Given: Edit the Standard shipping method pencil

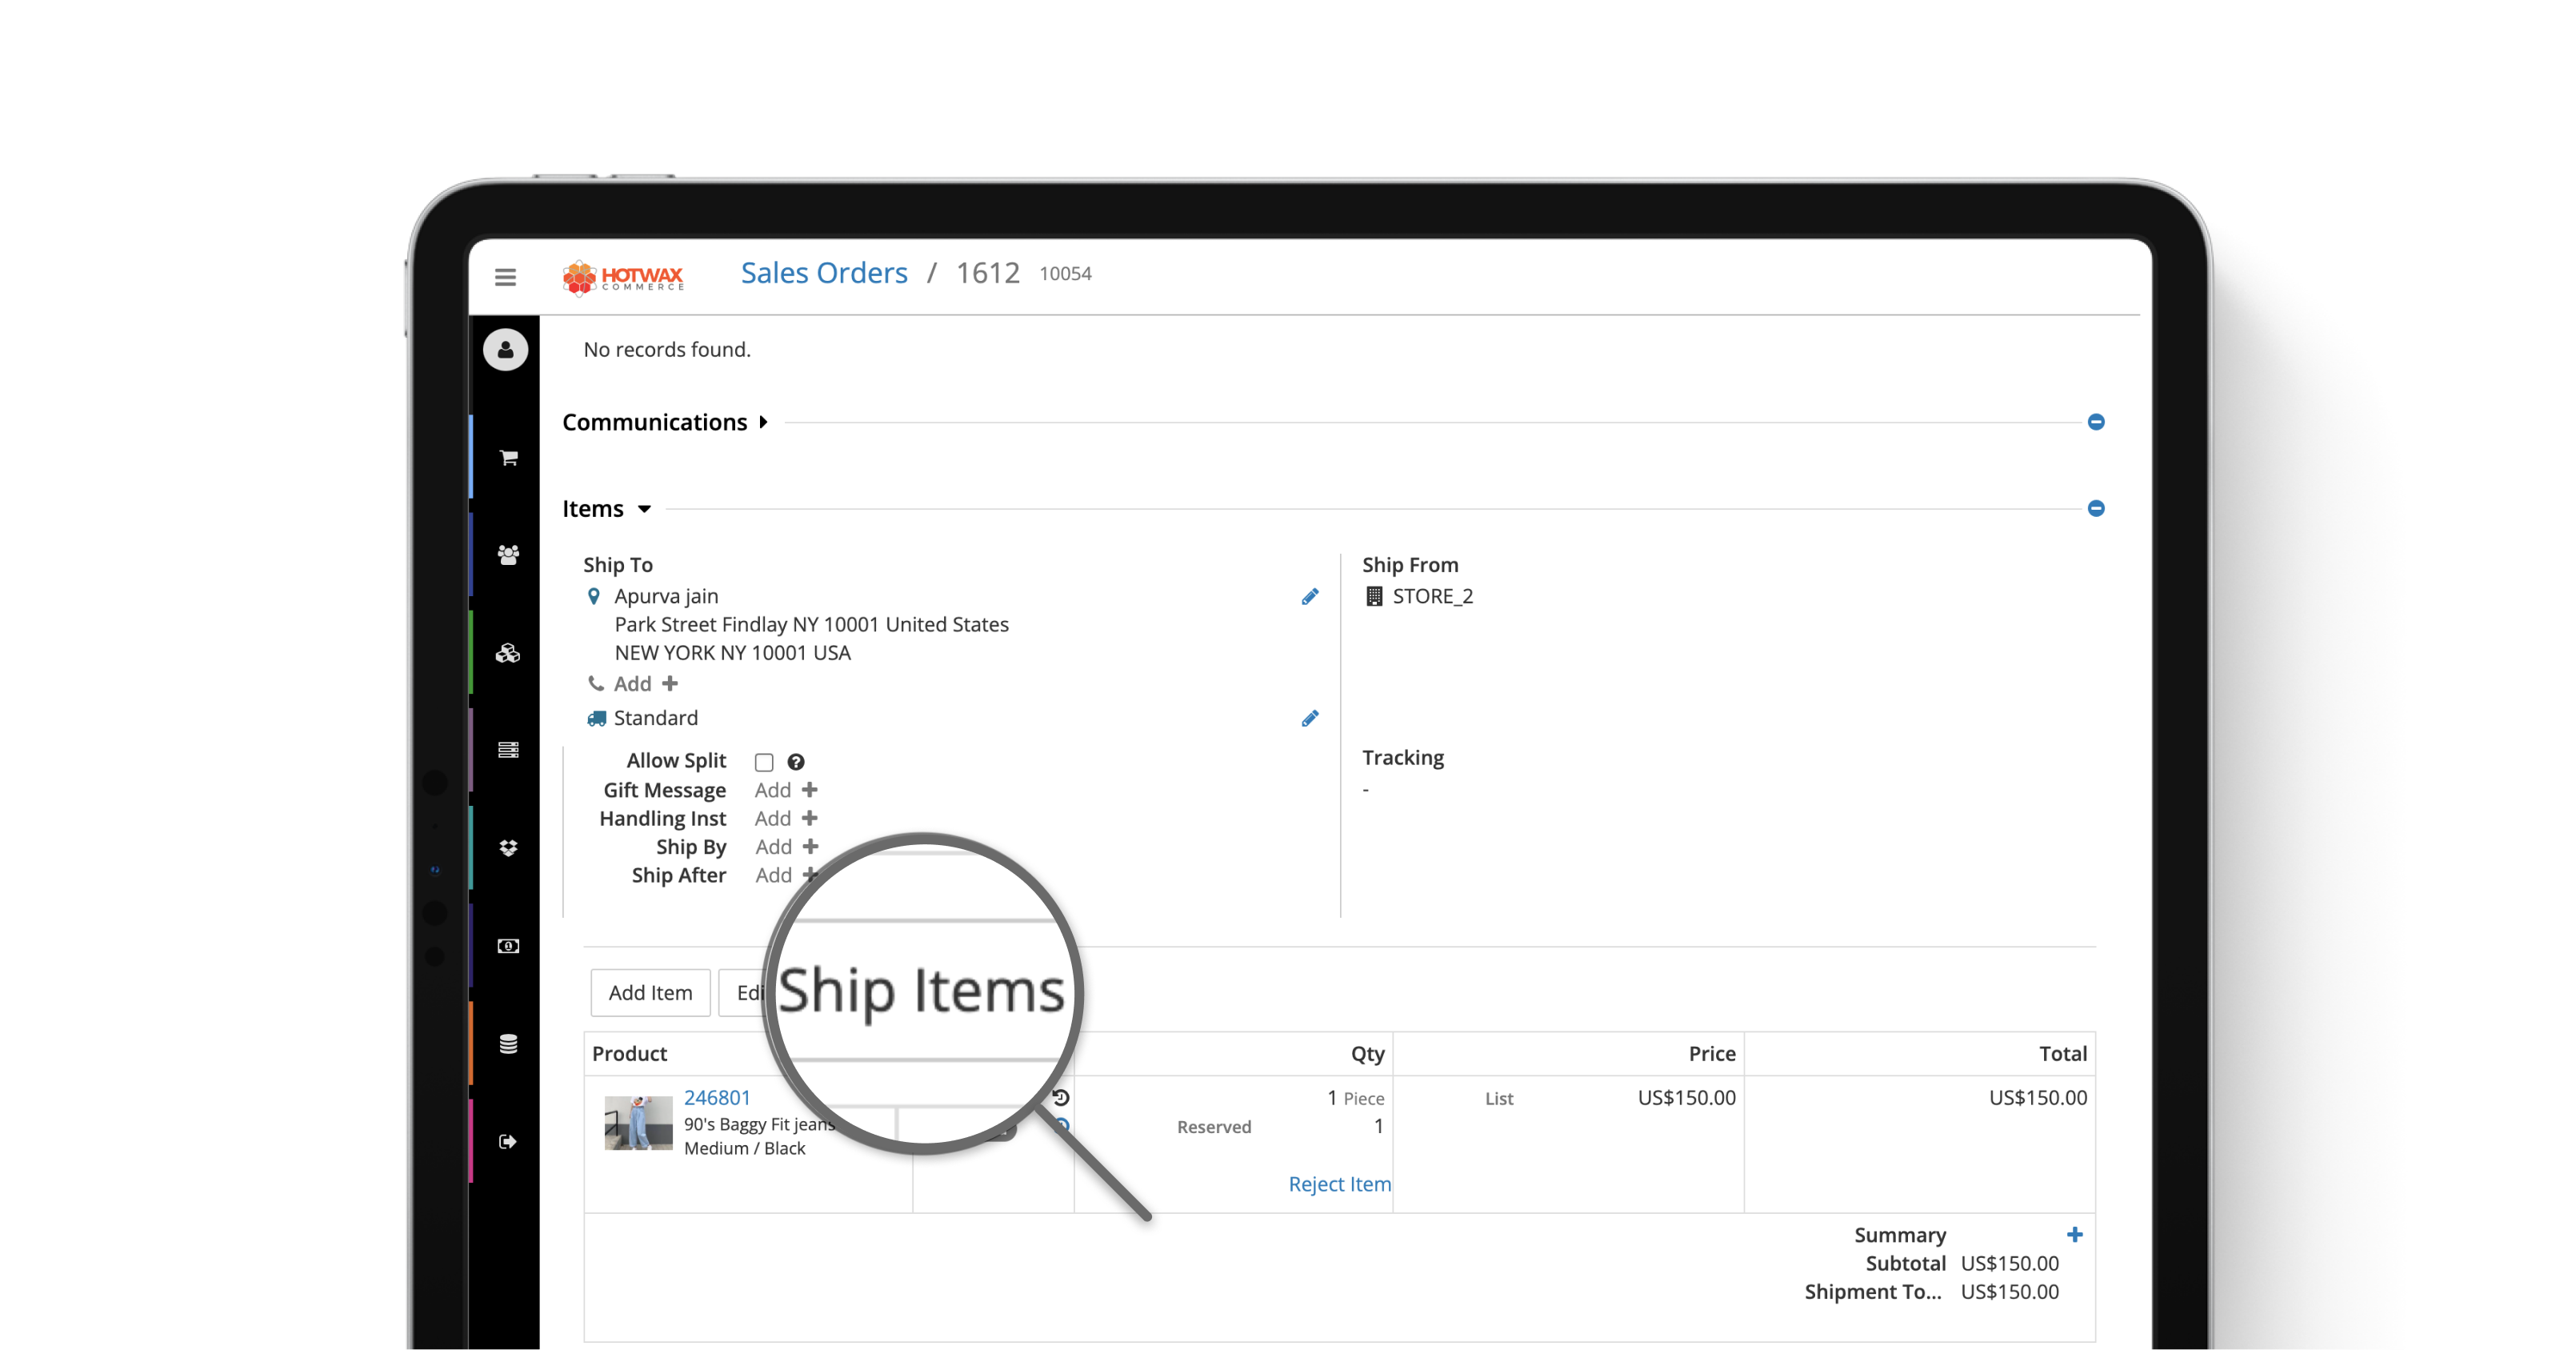Looking at the screenshot, I should click(x=1310, y=719).
